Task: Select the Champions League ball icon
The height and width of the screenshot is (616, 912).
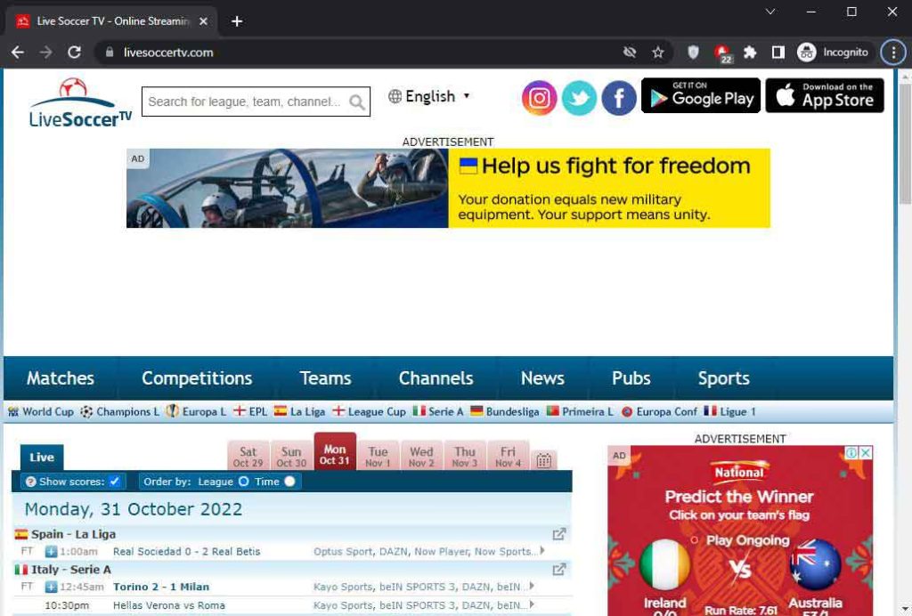Action: pos(86,411)
